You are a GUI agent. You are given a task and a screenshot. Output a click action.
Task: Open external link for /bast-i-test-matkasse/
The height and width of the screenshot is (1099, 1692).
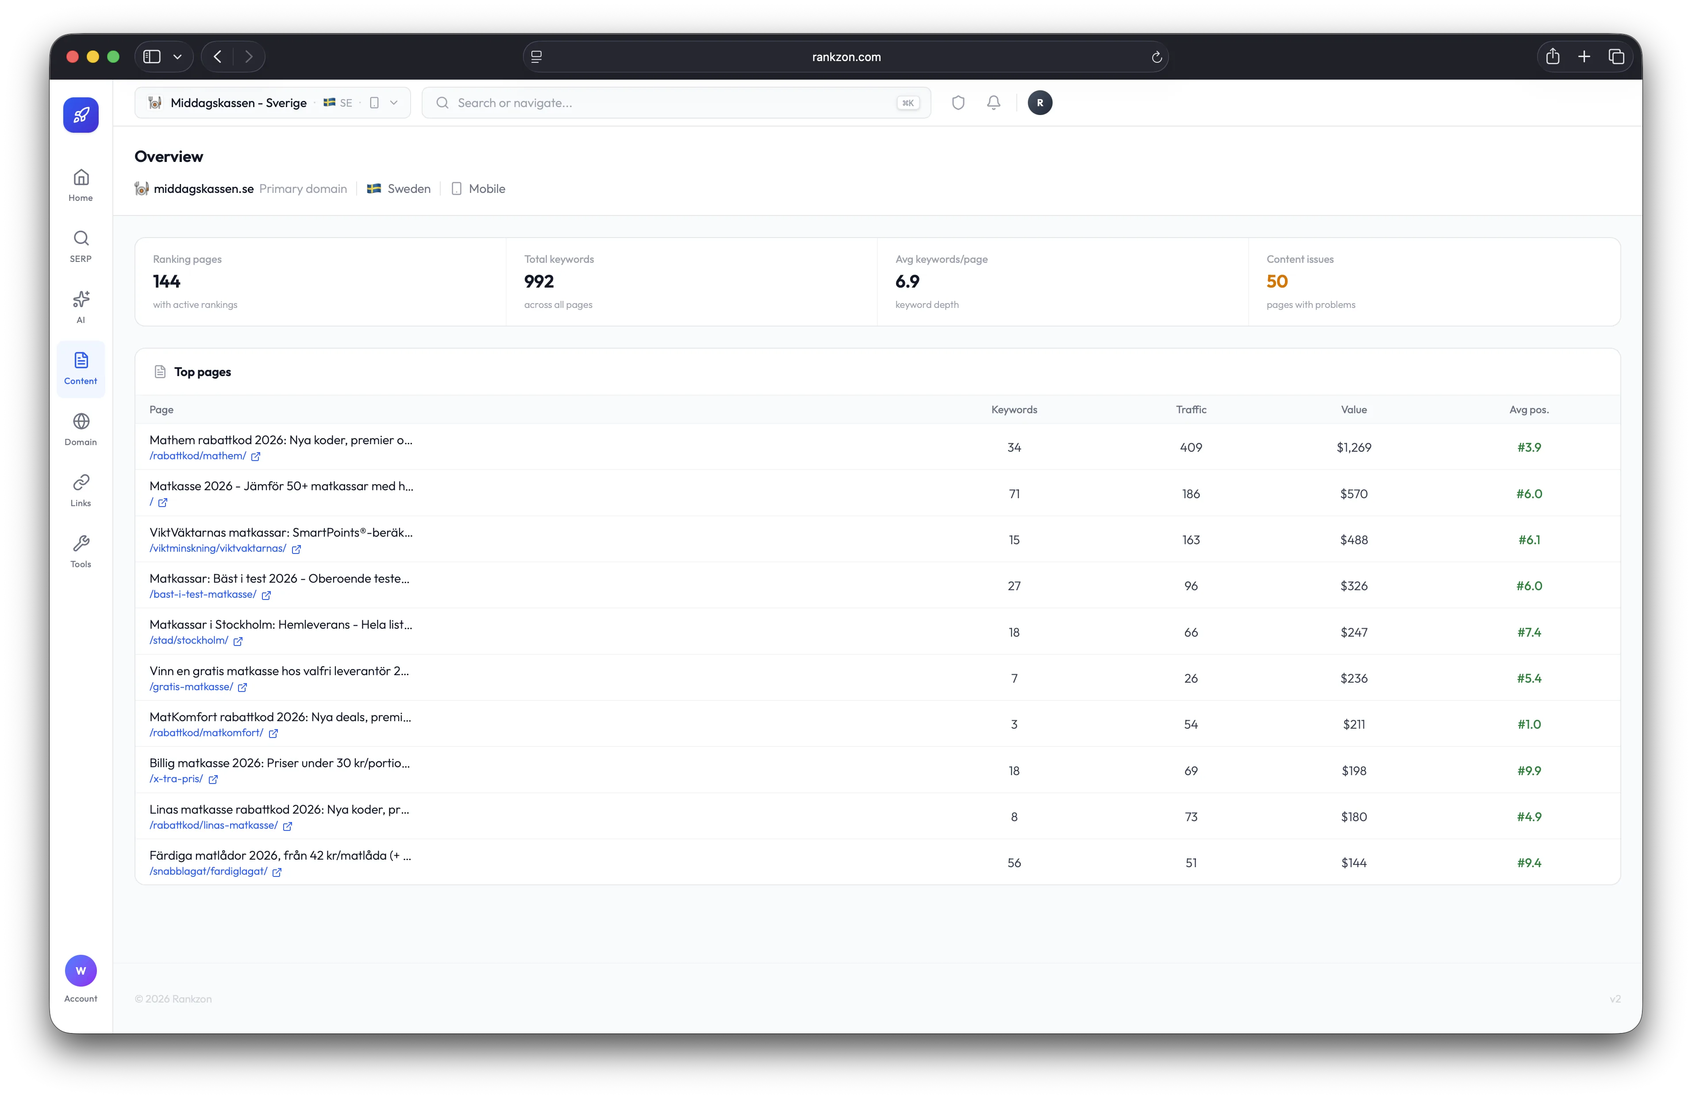click(x=267, y=595)
